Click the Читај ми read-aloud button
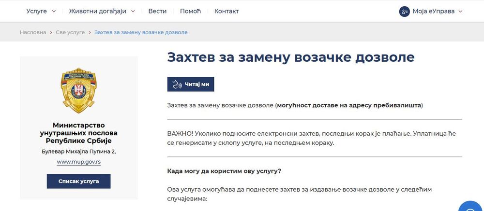The width and height of the screenshot is (484, 211). [190, 84]
